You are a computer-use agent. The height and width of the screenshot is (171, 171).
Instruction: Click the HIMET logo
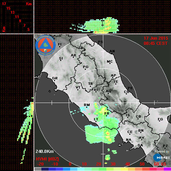(x=161, y=157)
